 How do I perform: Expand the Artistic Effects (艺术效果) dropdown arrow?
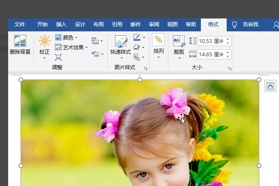[86, 48]
